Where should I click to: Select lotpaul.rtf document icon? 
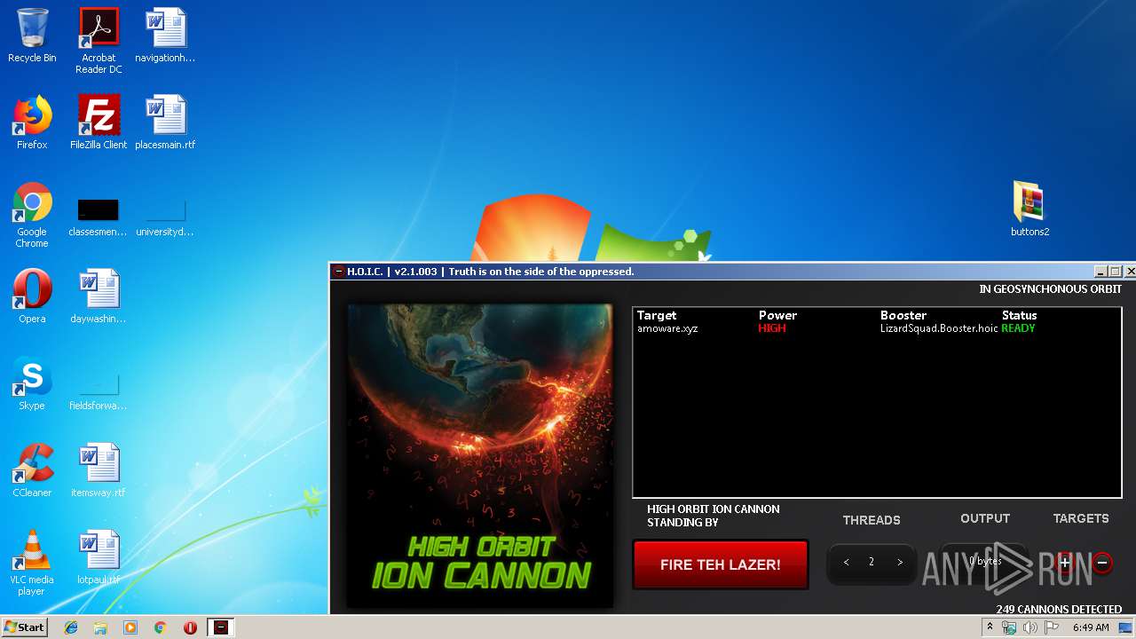99,557
